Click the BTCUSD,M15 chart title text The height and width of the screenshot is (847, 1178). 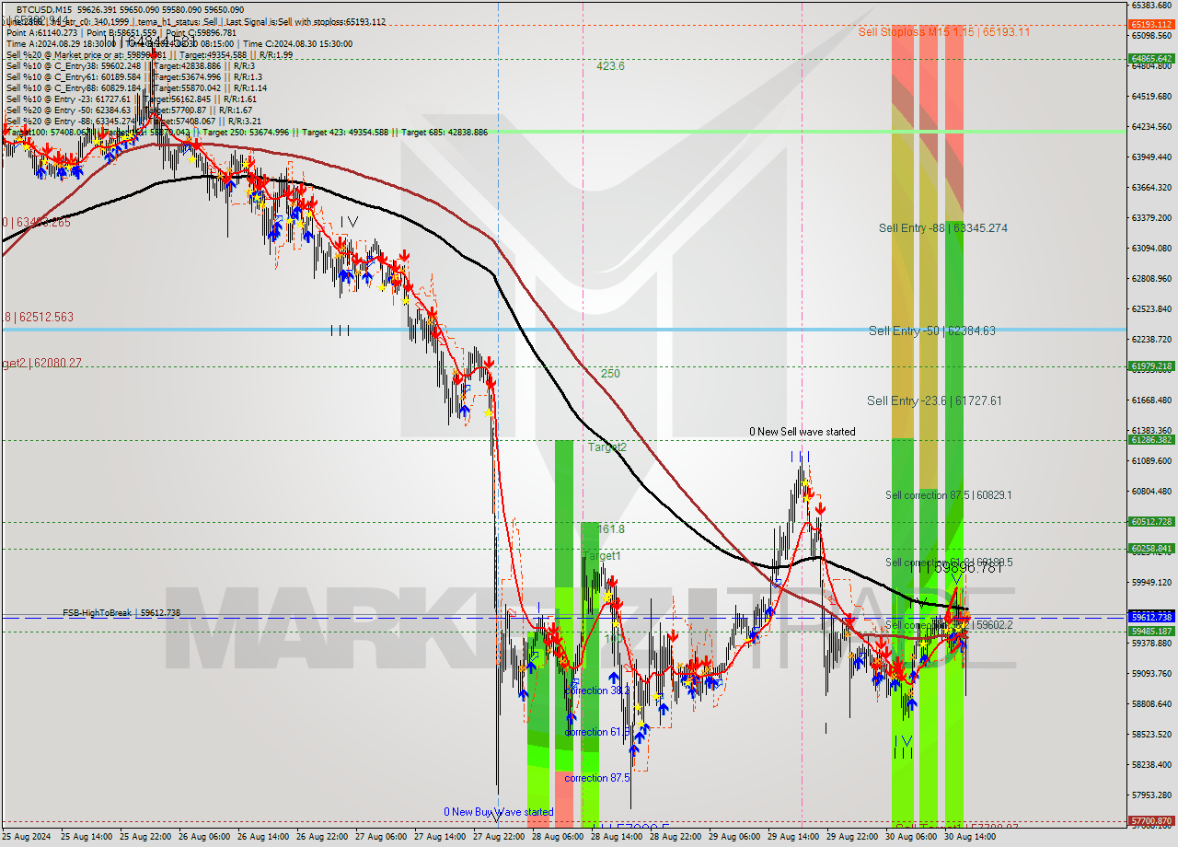42,8
